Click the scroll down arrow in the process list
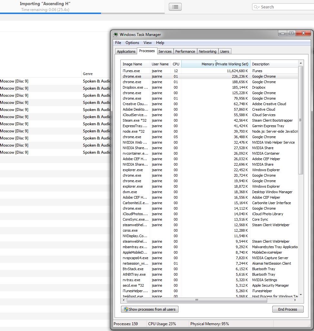 (x=301, y=295)
